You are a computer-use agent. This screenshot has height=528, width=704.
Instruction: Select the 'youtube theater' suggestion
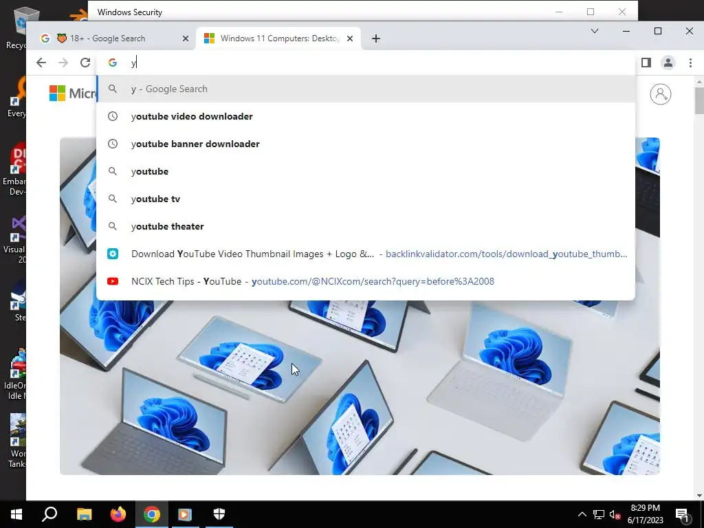366,226
